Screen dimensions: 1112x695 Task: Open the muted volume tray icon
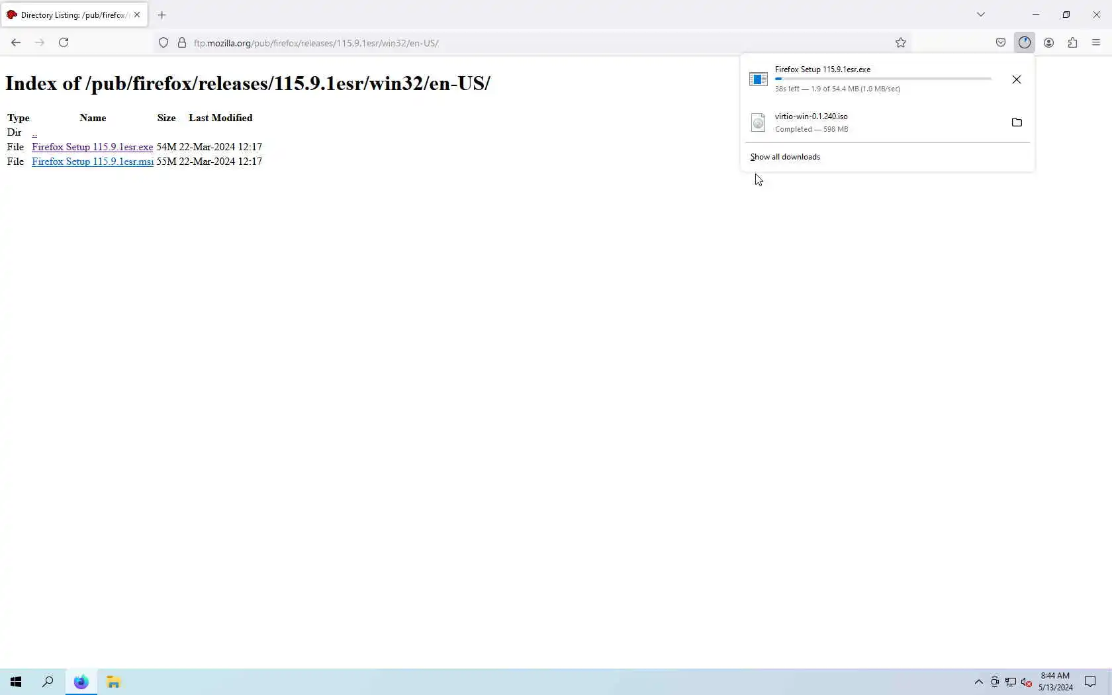[1027, 682]
